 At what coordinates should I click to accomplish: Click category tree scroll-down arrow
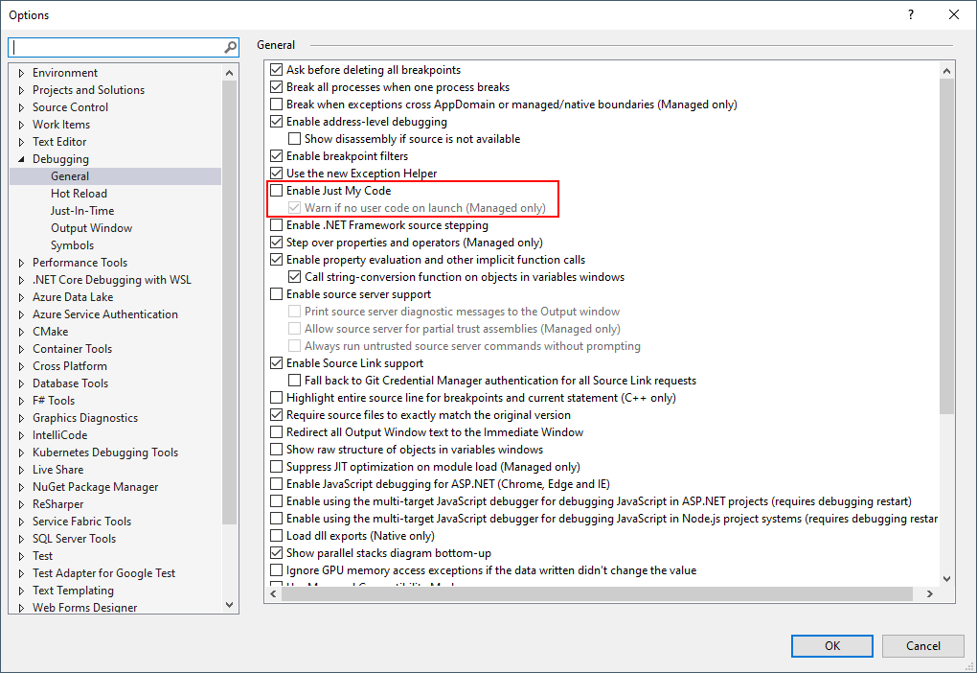click(229, 604)
